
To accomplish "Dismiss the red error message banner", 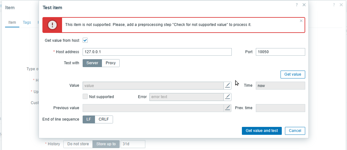I will 301,21.
